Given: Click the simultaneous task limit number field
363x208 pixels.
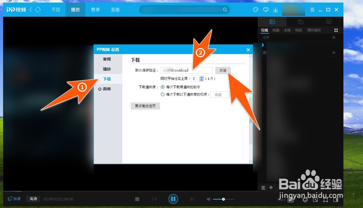Looking at the screenshot, I should 195,79.
